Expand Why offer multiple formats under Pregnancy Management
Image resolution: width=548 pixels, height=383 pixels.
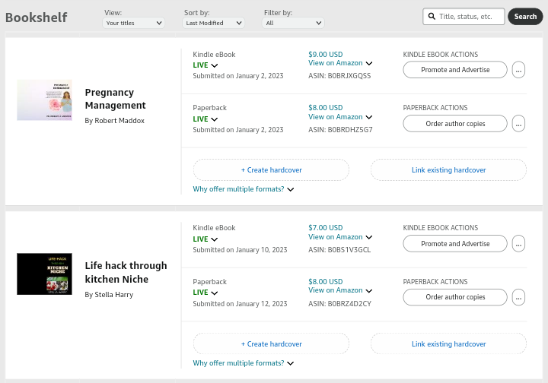click(x=244, y=189)
